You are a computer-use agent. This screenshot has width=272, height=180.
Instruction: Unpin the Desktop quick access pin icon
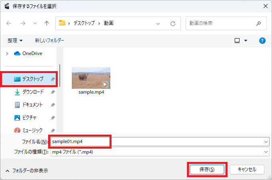coord(53,80)
